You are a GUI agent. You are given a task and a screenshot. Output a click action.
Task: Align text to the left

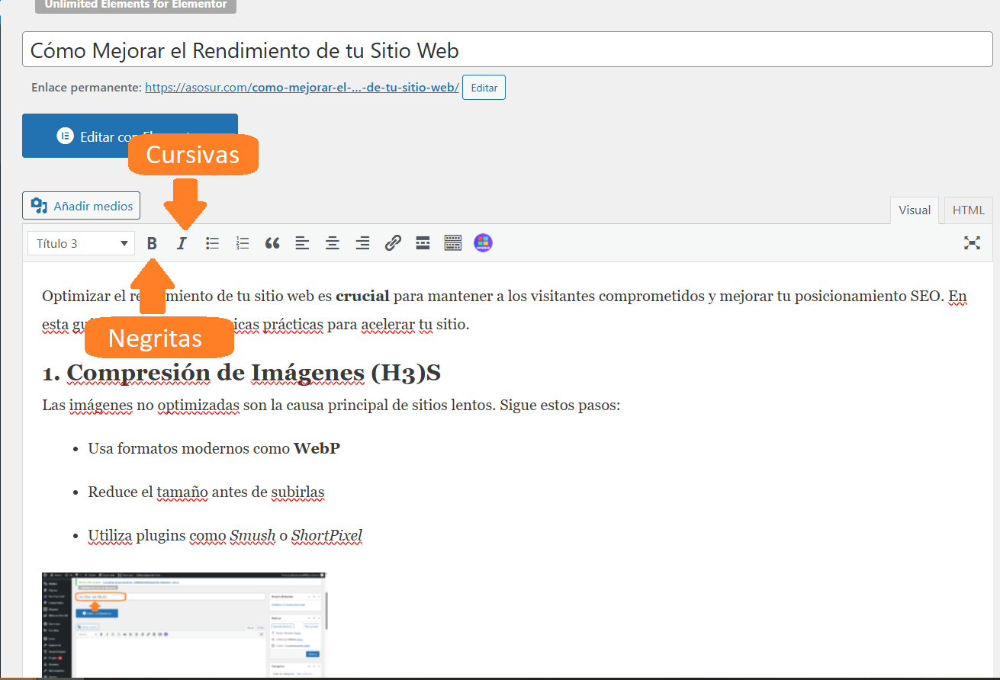(x=303, y=243)
